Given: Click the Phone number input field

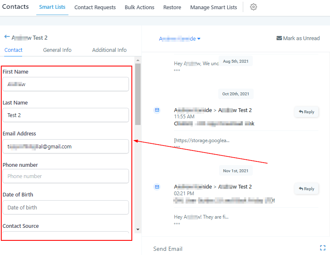Looking at the screenshot, I should pyautogui.click(x=65, y=176).
